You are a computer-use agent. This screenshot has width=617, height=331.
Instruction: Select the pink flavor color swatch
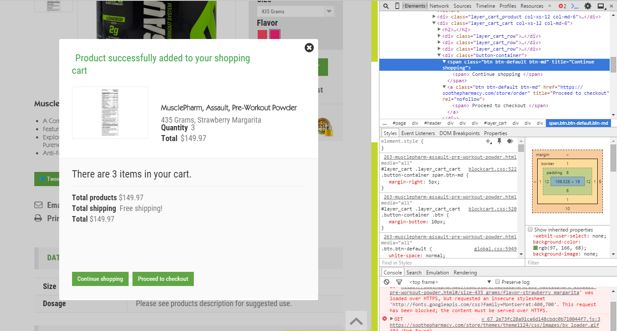click(274, 35)
